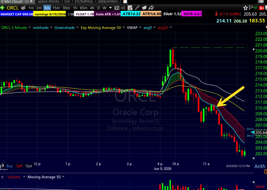This screenshot has width=267, height=190.
Task: Open the Moving Average 50 volume dropdown
Action: pyautogui.click(x=63, y=177)
